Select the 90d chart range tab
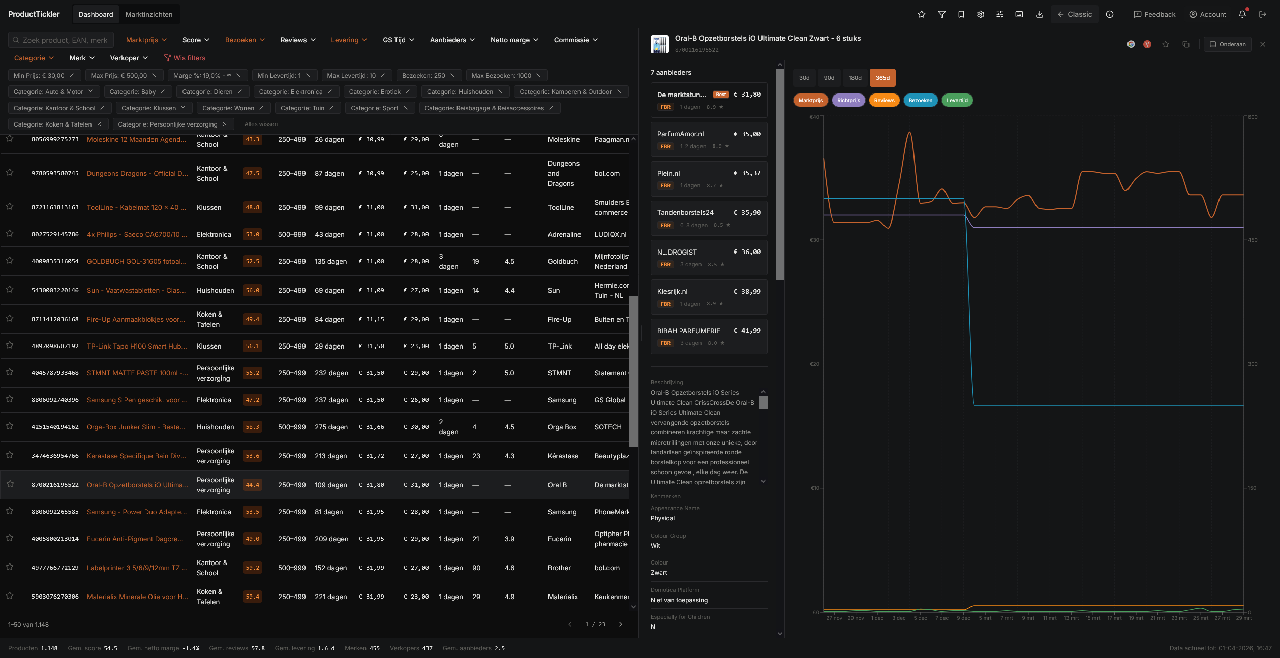The height and width of the screenshot is (658, 1280). 829,78
